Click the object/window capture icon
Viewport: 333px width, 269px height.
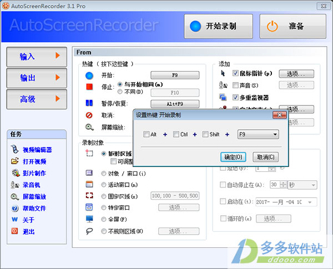89,173
